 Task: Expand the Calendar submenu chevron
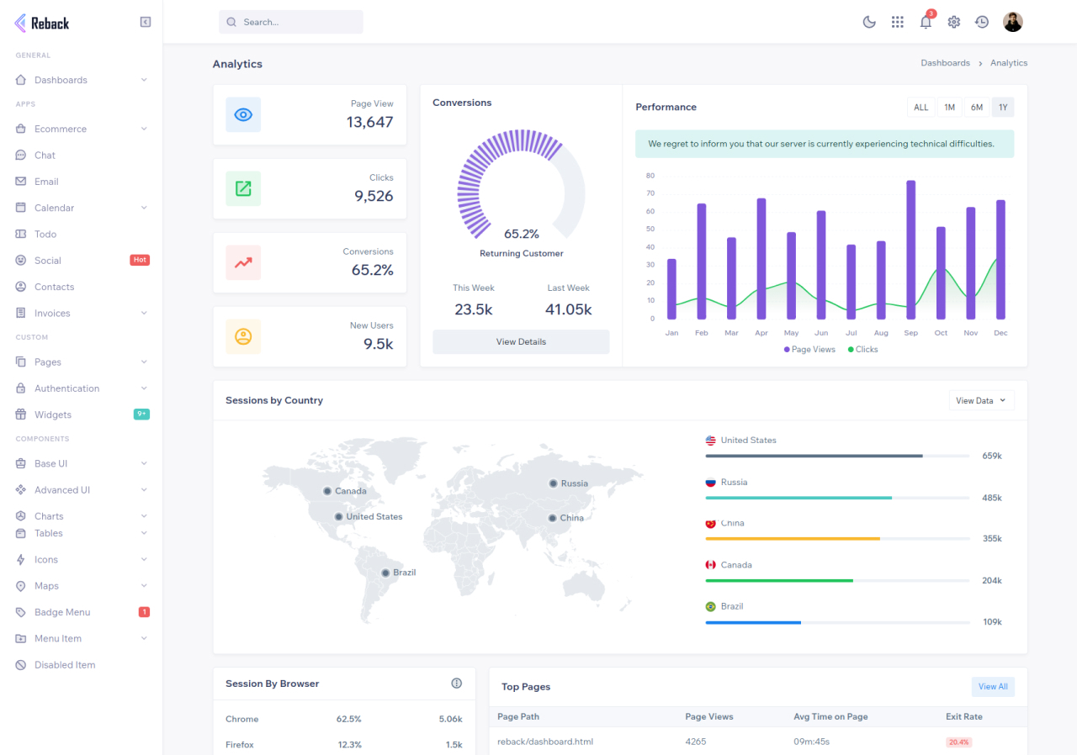144,208
